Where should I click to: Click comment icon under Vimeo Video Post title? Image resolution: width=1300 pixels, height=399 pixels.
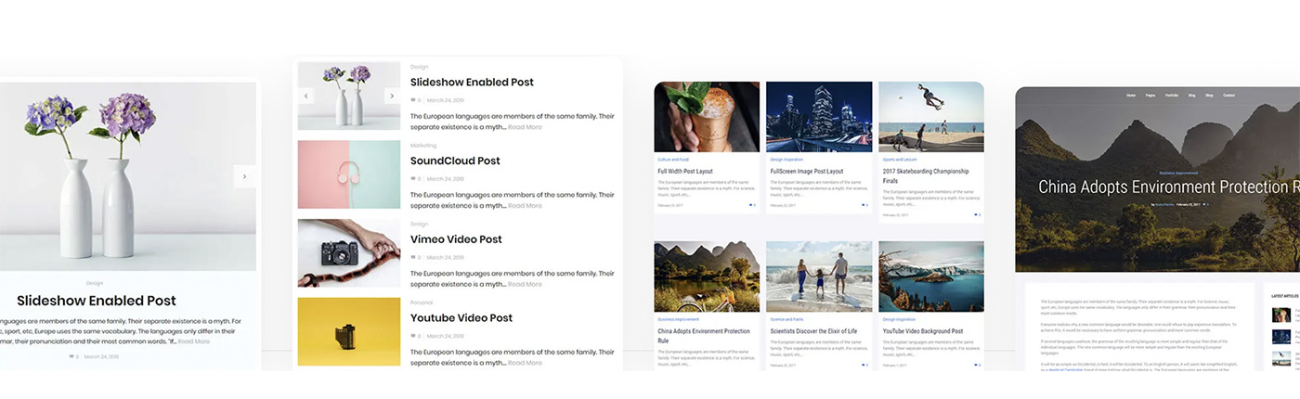pos(413,257)
